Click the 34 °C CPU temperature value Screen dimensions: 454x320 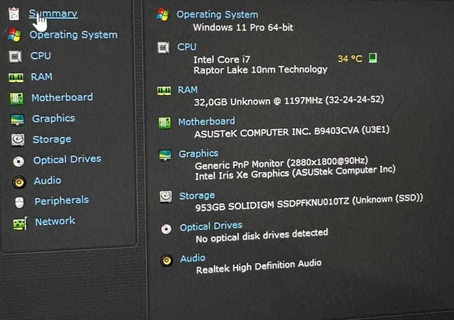[350, 59]
